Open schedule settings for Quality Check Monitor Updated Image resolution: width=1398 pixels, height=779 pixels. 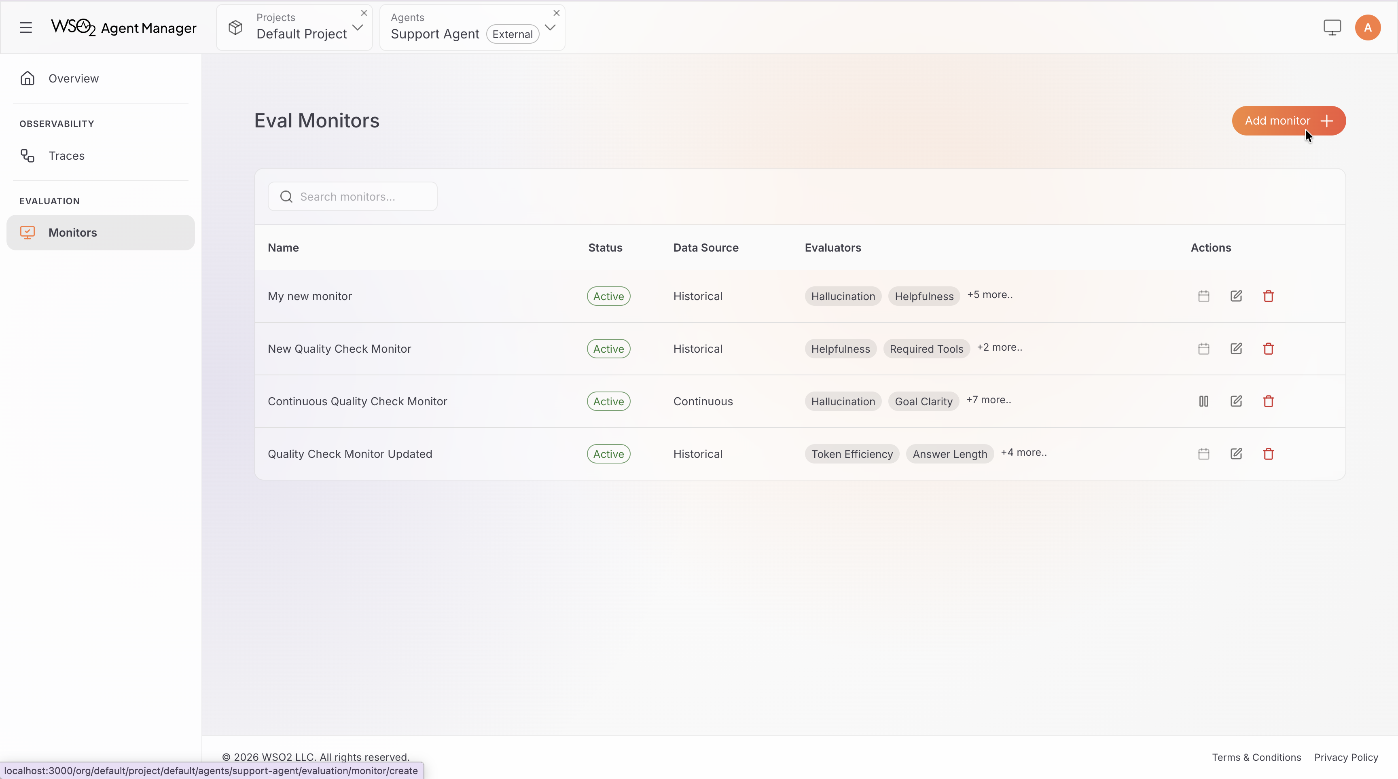(x=1203, y=453)
